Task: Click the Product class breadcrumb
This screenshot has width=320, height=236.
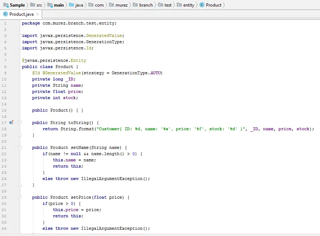Action: (x=210, y=5)
